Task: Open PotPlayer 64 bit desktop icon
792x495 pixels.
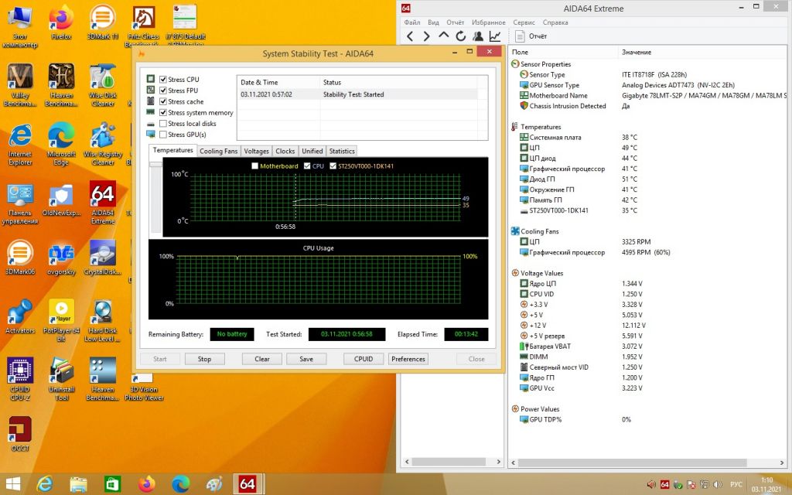Action: pos(61,320)
